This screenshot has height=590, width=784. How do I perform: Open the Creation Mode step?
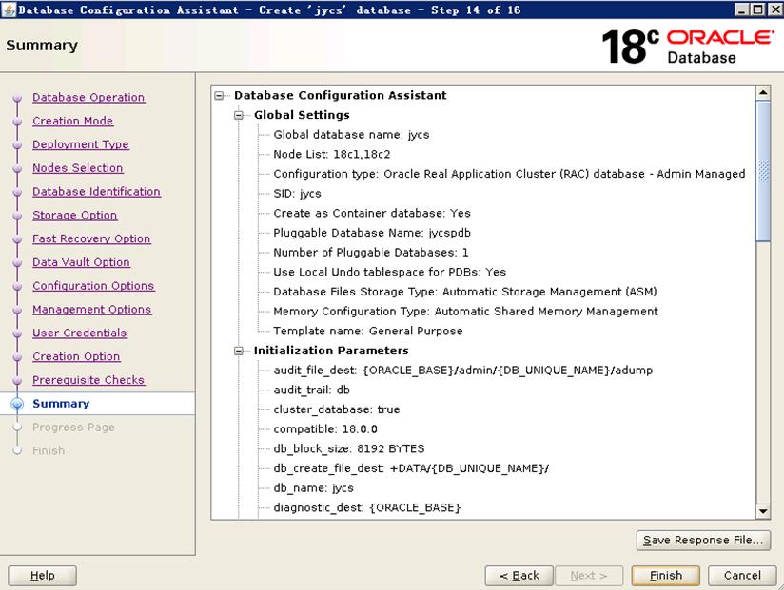(x=73, y=121)
